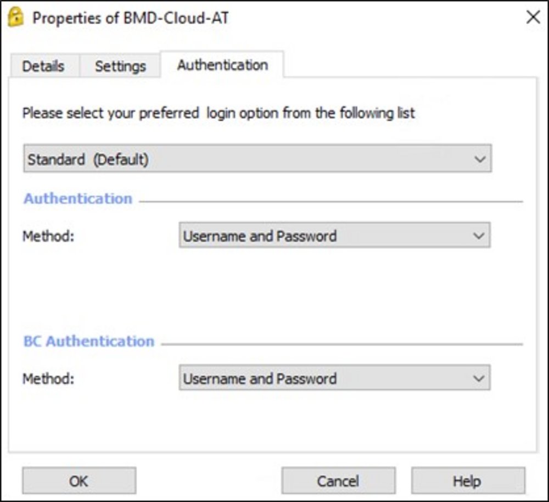549x502 pixels.
Task: Click the padlock icon in the title bar
Action: 16,18
